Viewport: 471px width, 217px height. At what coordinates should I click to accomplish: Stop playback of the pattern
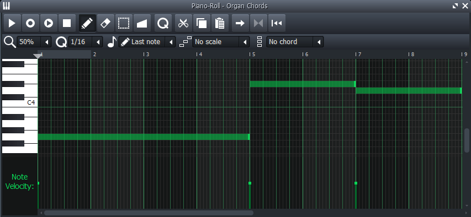point(67,23)
